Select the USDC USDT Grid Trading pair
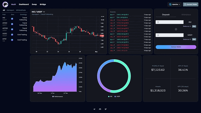Screen dimensions: 201x113 coord(15,35)
